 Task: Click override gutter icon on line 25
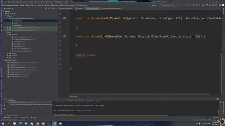click(64, 36)
